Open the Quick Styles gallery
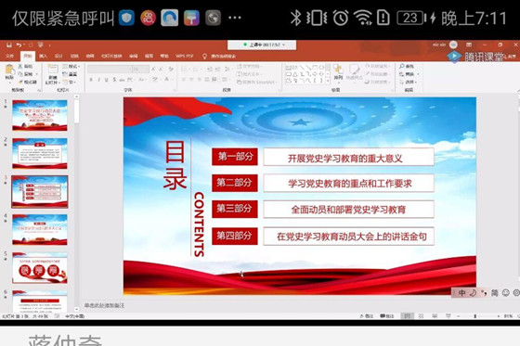This screenshot has width=520, height=346. pos(354,72)
